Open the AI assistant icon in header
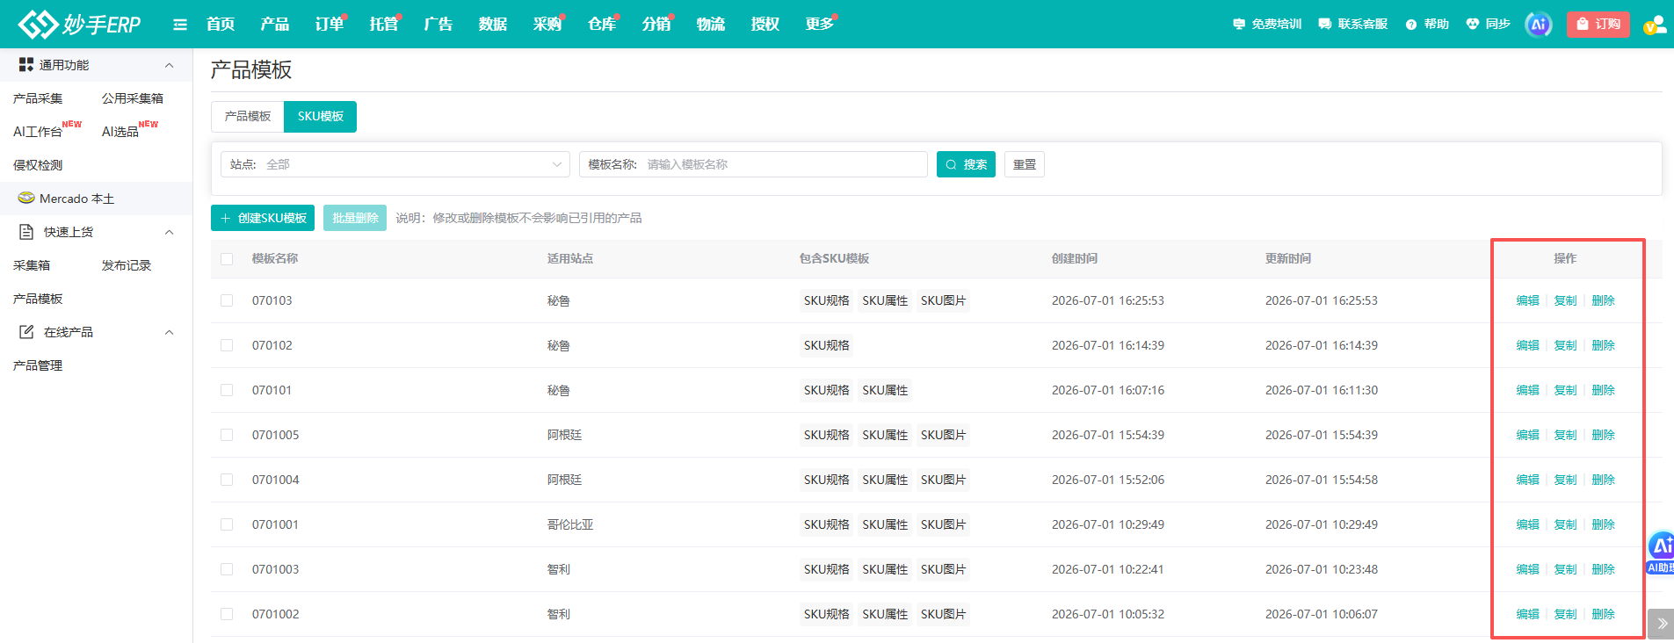The image size is (1674, 643). pyautogui.click(x=1538, y=25)
